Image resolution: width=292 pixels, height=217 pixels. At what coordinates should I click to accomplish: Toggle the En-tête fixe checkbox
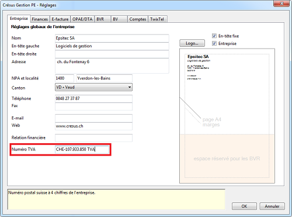(214, 36)
